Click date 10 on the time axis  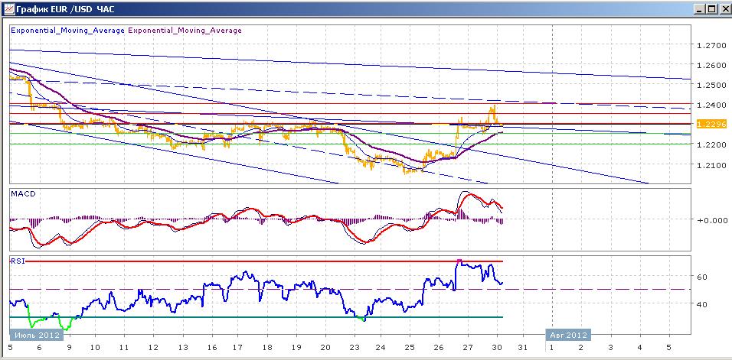pos(95,348)
